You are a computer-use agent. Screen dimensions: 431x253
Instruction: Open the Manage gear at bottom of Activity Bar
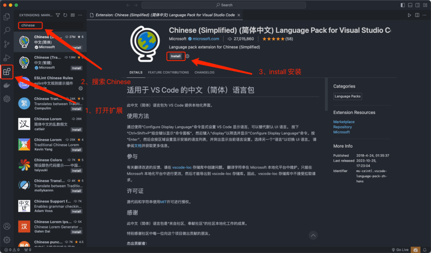7,239
